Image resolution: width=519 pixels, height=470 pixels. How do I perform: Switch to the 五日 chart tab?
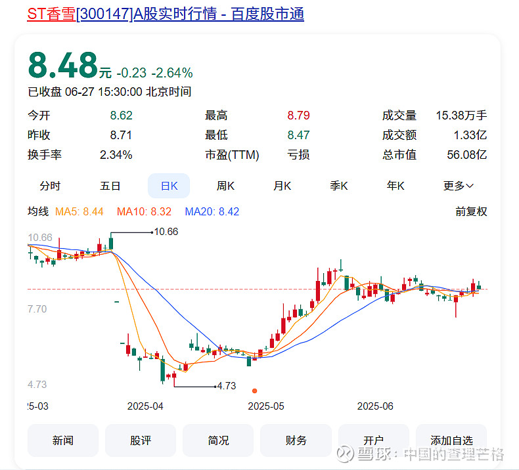110,186
